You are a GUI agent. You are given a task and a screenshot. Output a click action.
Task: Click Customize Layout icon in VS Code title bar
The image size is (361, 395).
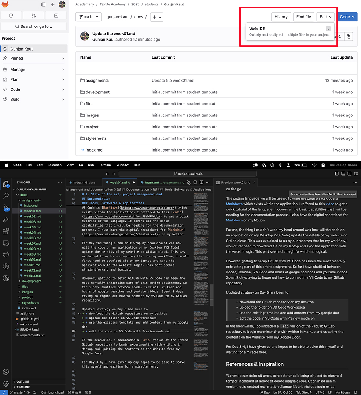[356, 174]
